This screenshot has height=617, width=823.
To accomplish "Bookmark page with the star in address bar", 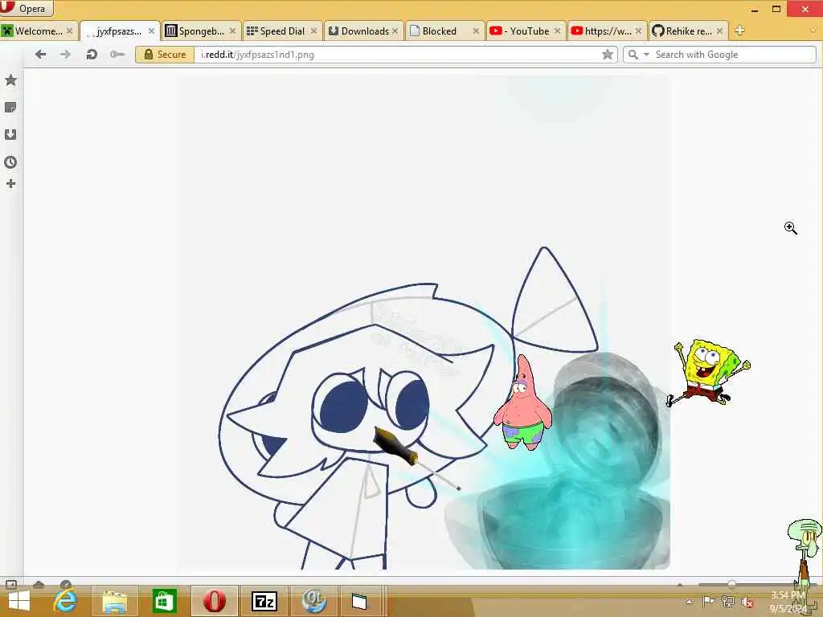I will [x=608, y=54].
